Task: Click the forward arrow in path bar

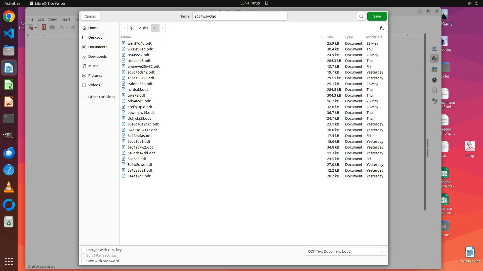Action: [163, 28]
